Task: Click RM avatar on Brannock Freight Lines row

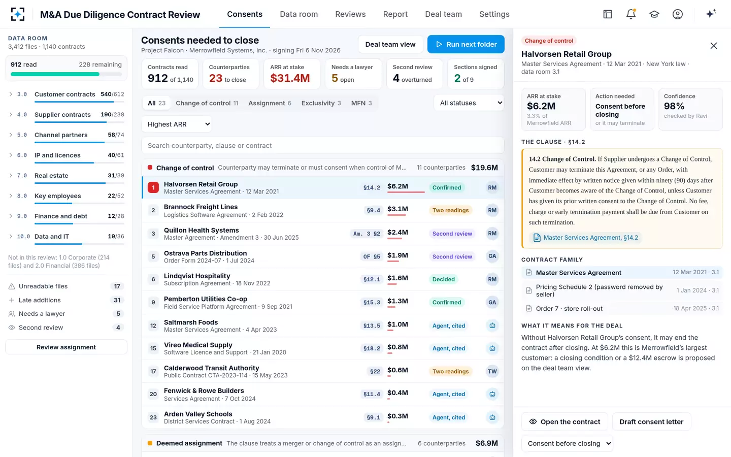Action: (492, 210)
